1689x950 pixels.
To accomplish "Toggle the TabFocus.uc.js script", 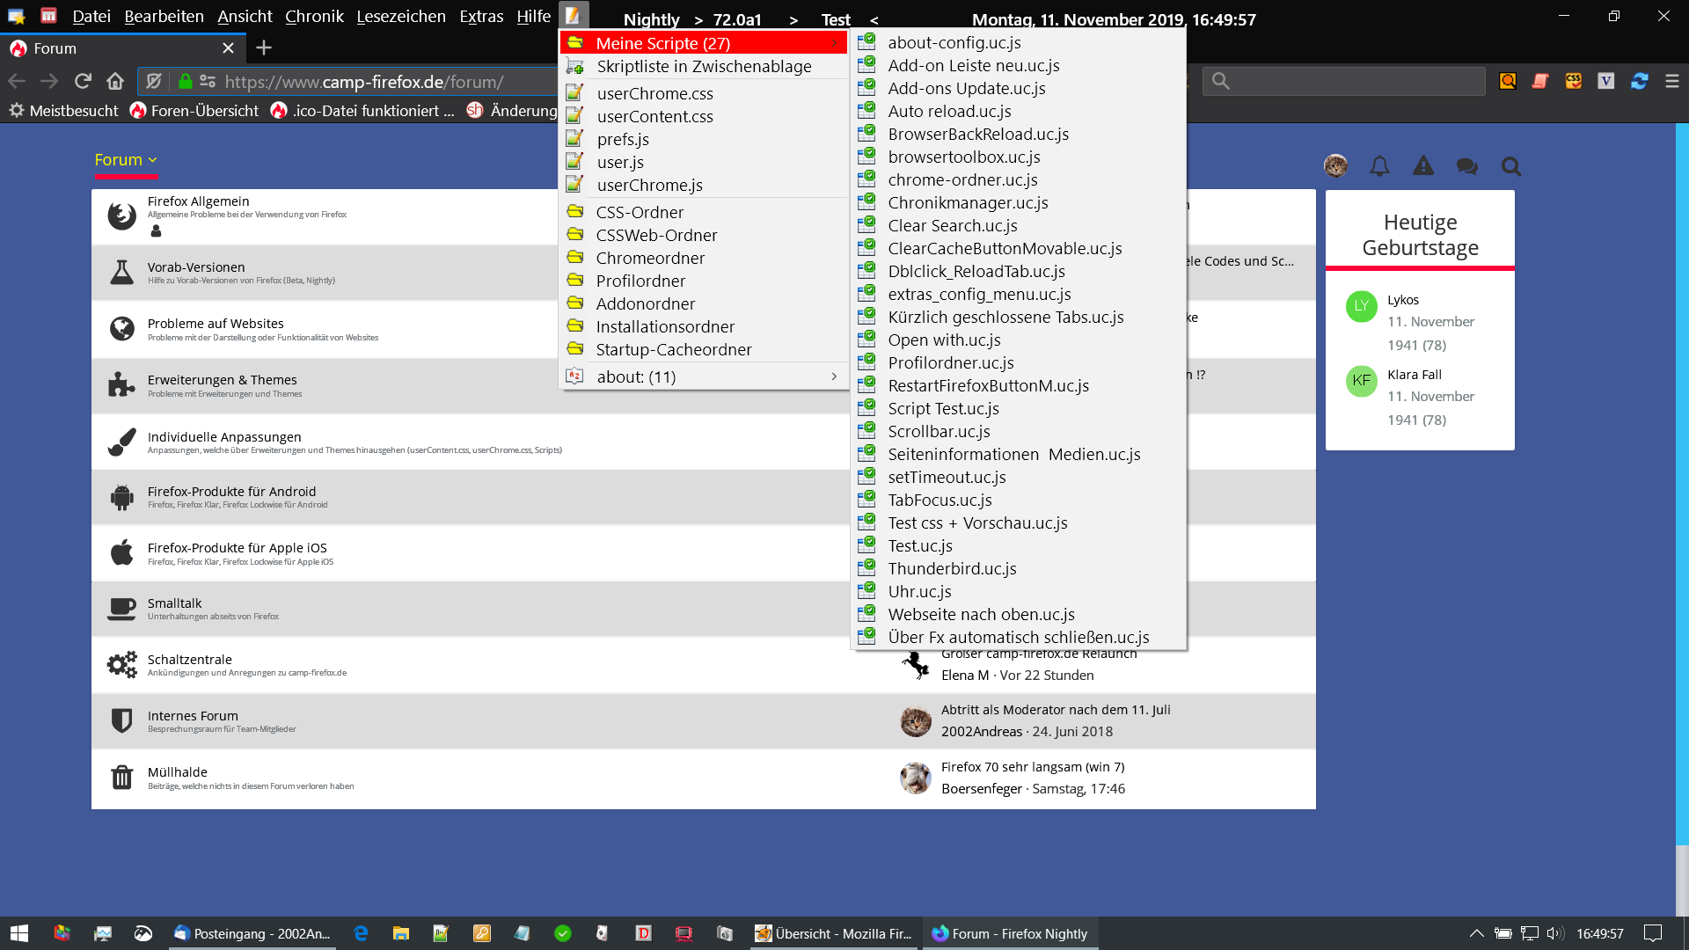I will [940, 500].
